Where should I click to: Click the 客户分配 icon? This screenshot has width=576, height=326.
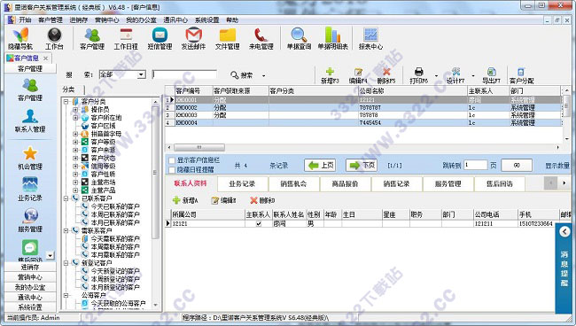[521, 75]
